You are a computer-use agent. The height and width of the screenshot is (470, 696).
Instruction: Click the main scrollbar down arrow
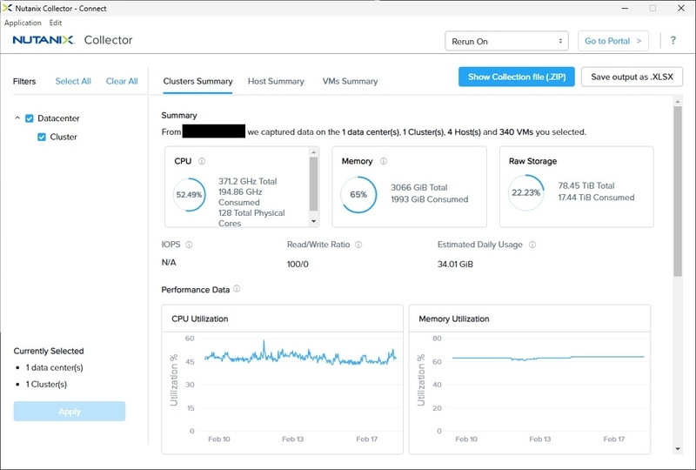click(678, 449)
